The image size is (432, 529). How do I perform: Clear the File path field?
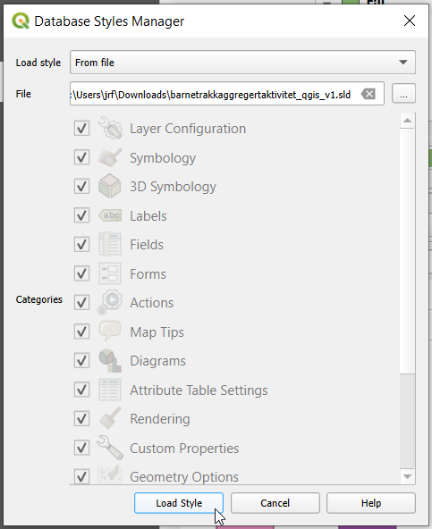(368, 94)
